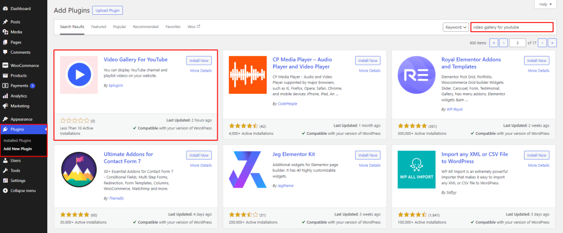
Task: Click the CodePeople author link
Action: coord(288,104)
